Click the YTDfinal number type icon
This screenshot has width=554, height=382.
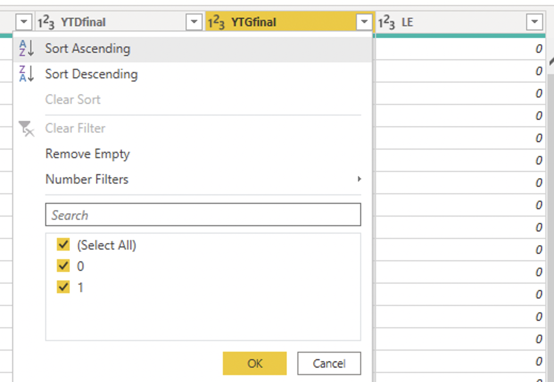tap(46, 22)
